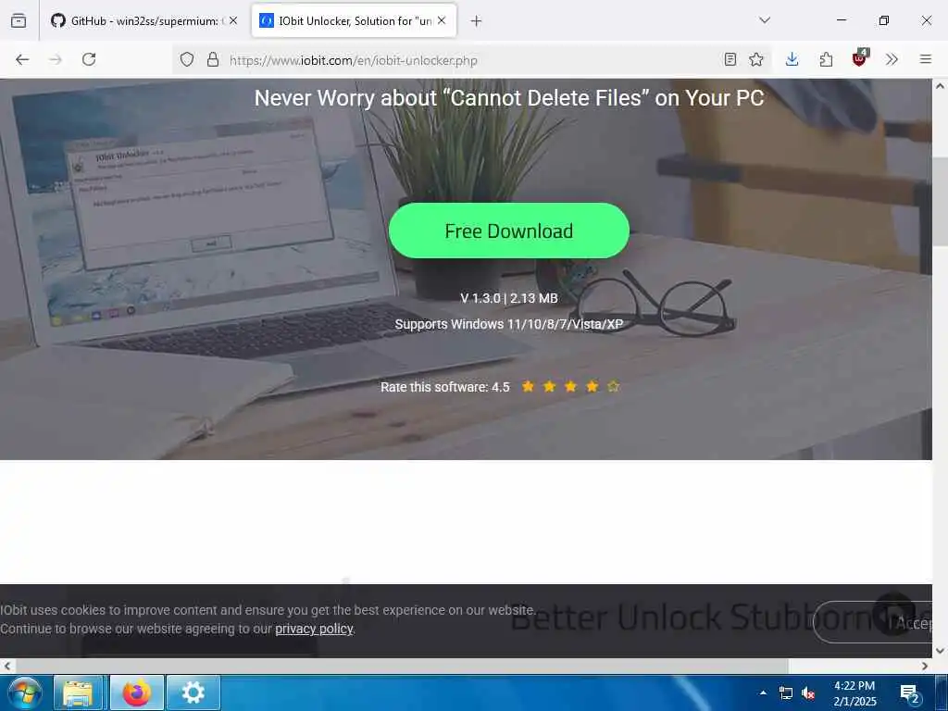Open tracking protection shield icon
Screen dimensions: 948x711
(x=187, y=59)
